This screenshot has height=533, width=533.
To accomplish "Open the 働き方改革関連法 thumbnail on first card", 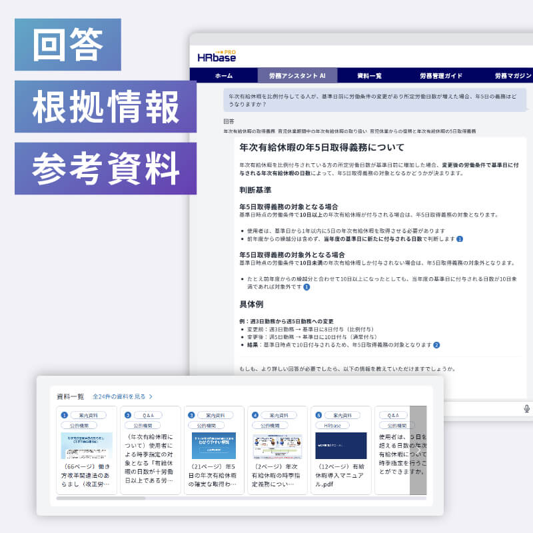I will 87,446.
